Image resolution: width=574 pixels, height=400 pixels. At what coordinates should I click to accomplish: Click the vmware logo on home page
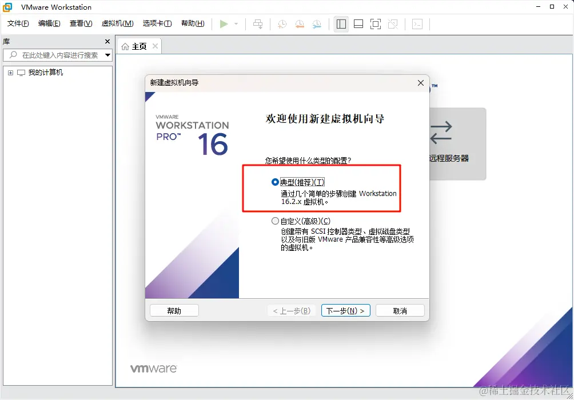pyautogui.click(x=154, y=368)
